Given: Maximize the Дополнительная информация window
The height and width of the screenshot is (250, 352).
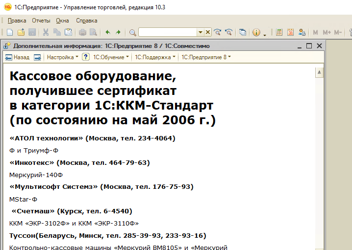Looking at the screenshot, I should click(309, 46).
